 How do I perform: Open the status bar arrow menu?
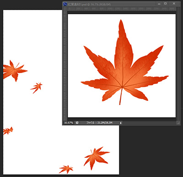(x=121, y=123)
